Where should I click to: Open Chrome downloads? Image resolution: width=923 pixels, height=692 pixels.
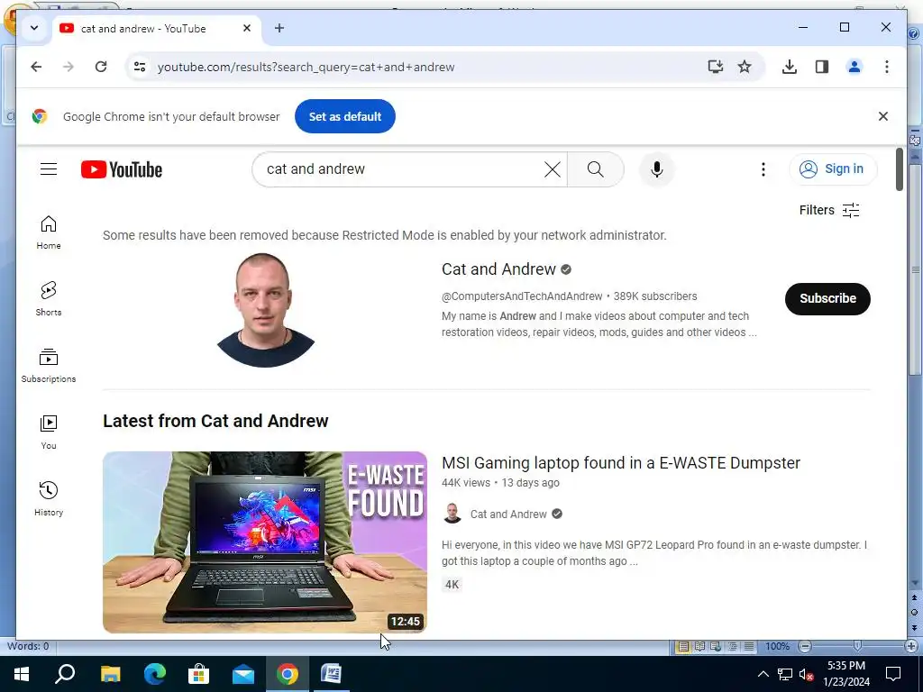click(790, 67)
